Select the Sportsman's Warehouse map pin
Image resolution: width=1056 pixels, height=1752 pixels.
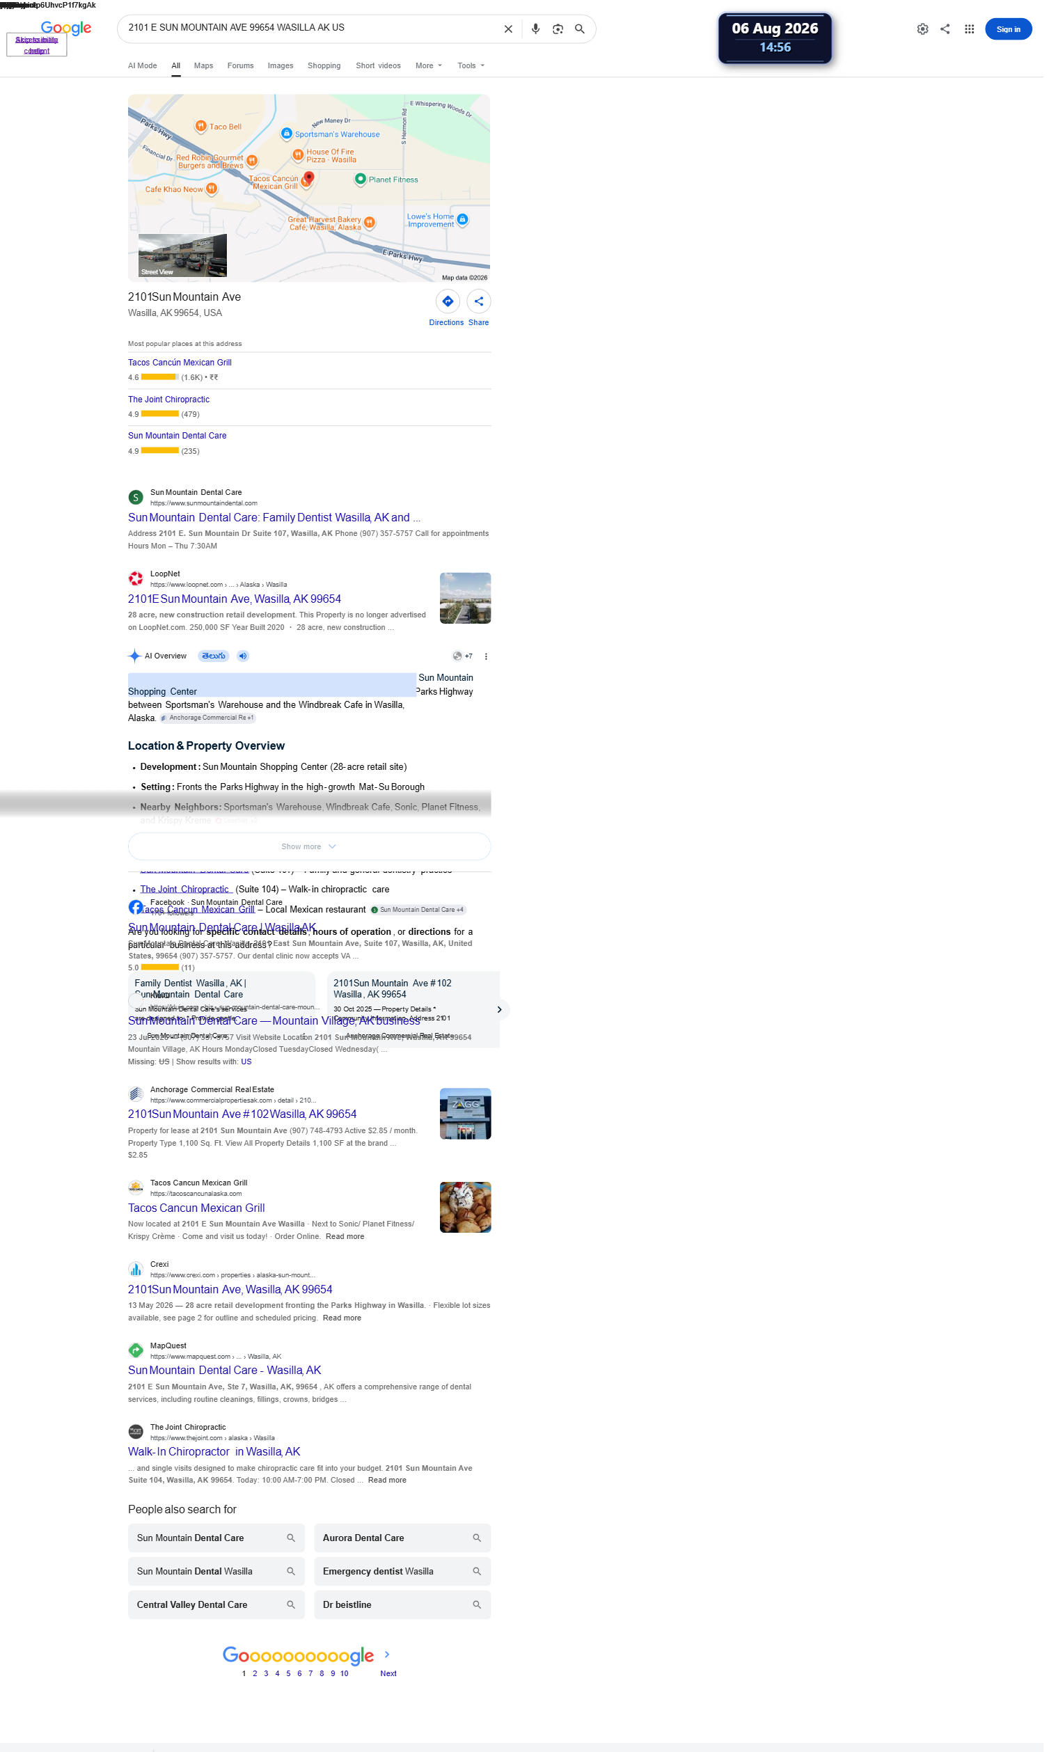tap(286, 134)
